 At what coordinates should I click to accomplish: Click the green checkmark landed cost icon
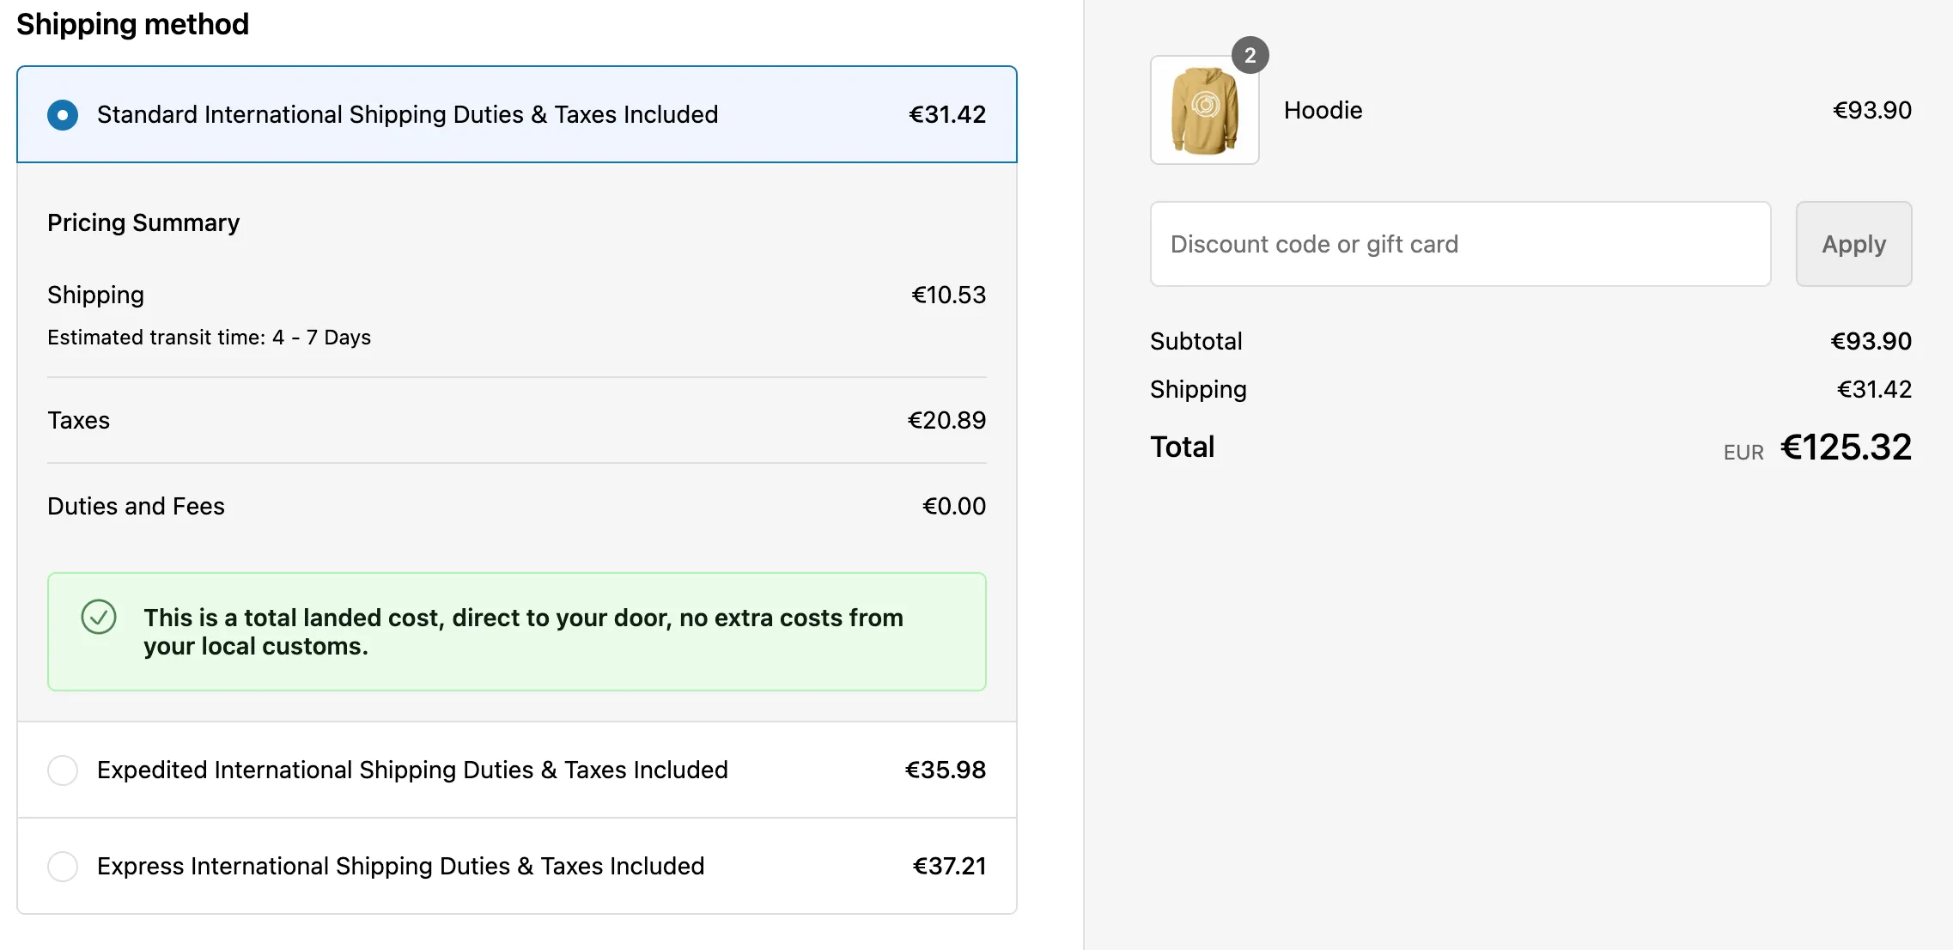pos(99,618)
